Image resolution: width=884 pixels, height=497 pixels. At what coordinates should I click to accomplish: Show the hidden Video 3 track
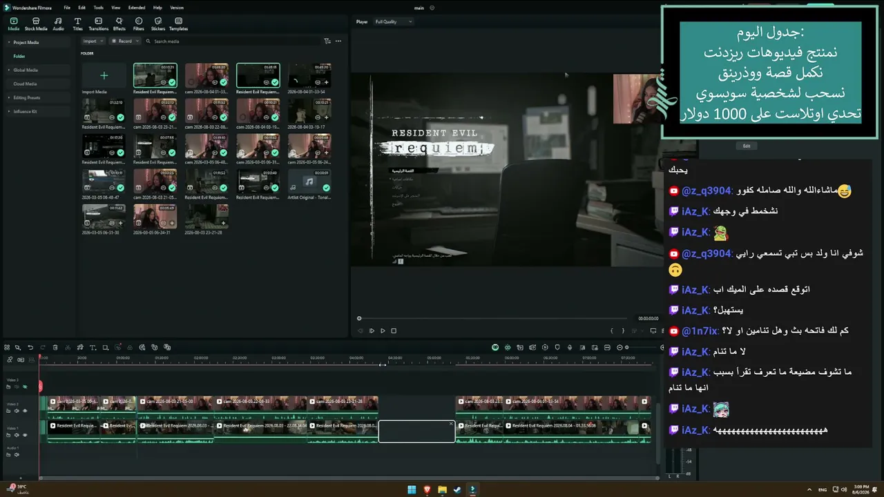click(x=25, y=387)
